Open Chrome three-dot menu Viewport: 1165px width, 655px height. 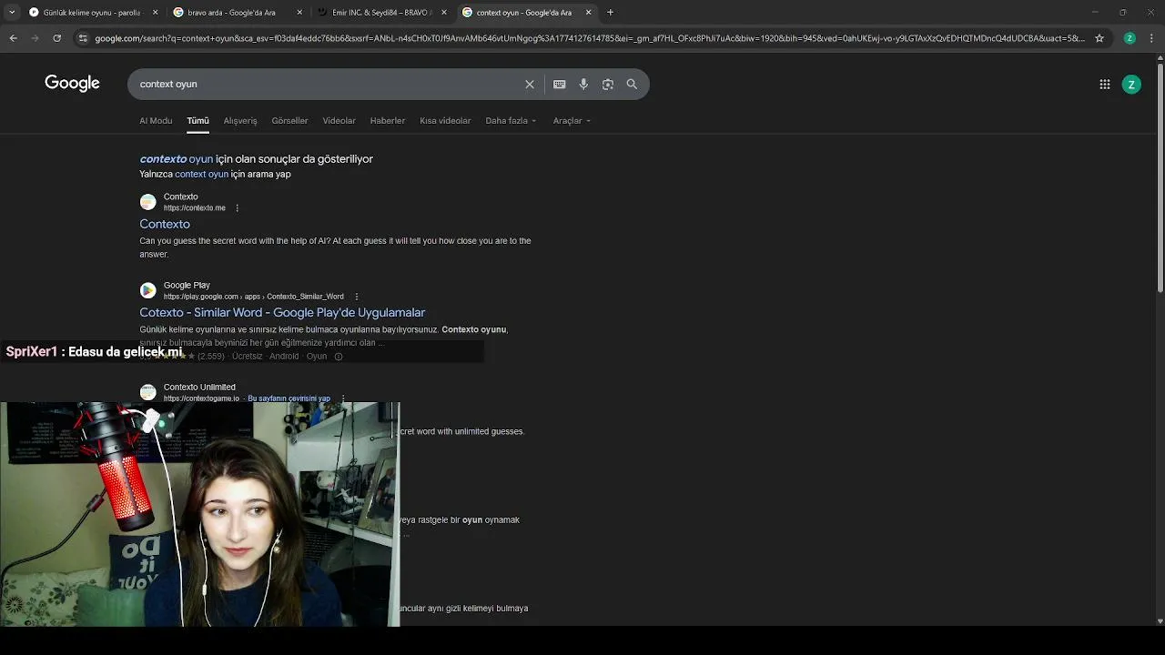point(1151,38)
